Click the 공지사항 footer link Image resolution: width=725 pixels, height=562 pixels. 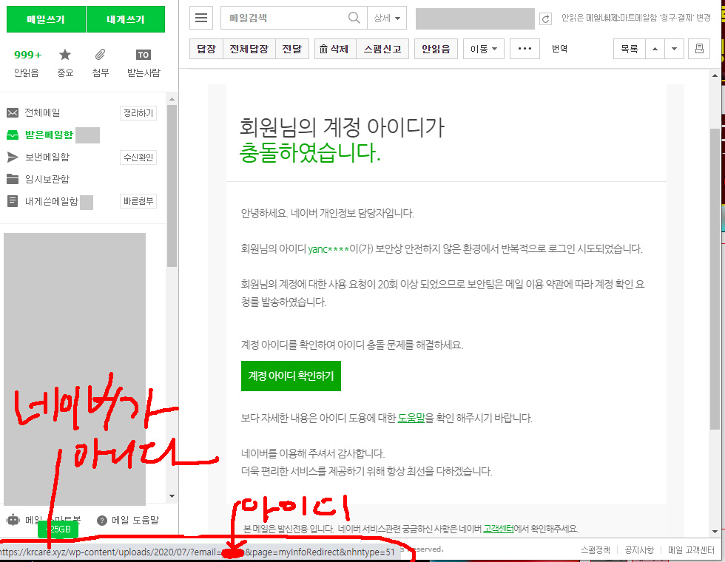tap(639, 550)
